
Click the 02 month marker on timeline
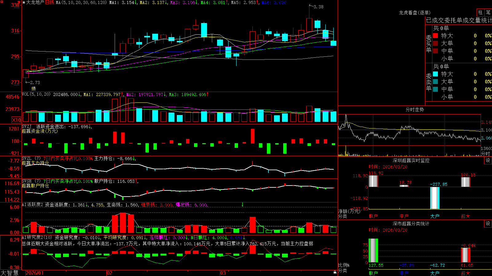[109, 273]
